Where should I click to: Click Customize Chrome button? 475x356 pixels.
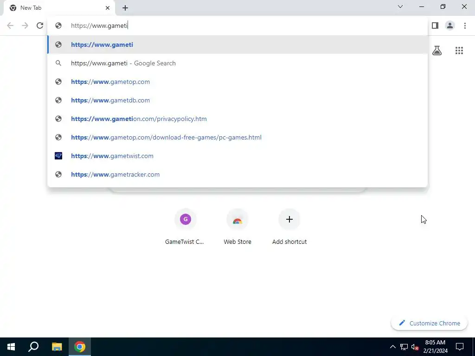[429, 323]
